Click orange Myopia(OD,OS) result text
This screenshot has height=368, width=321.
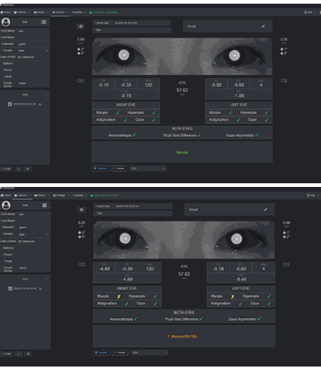click(x=182, y=336)
